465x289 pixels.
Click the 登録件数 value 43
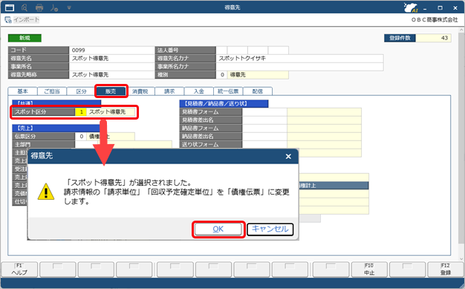tap(433, 38)
